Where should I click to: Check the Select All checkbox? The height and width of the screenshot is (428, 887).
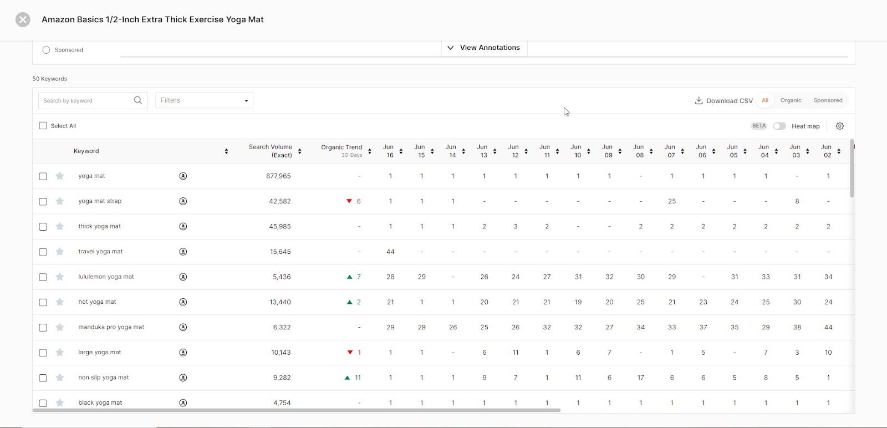(x=43, y=126)
